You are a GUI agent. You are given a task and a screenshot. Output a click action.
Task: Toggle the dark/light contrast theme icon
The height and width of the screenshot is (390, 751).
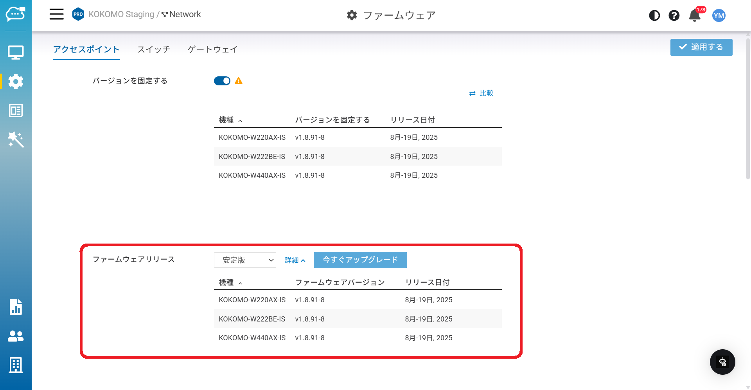pos(654,16)
